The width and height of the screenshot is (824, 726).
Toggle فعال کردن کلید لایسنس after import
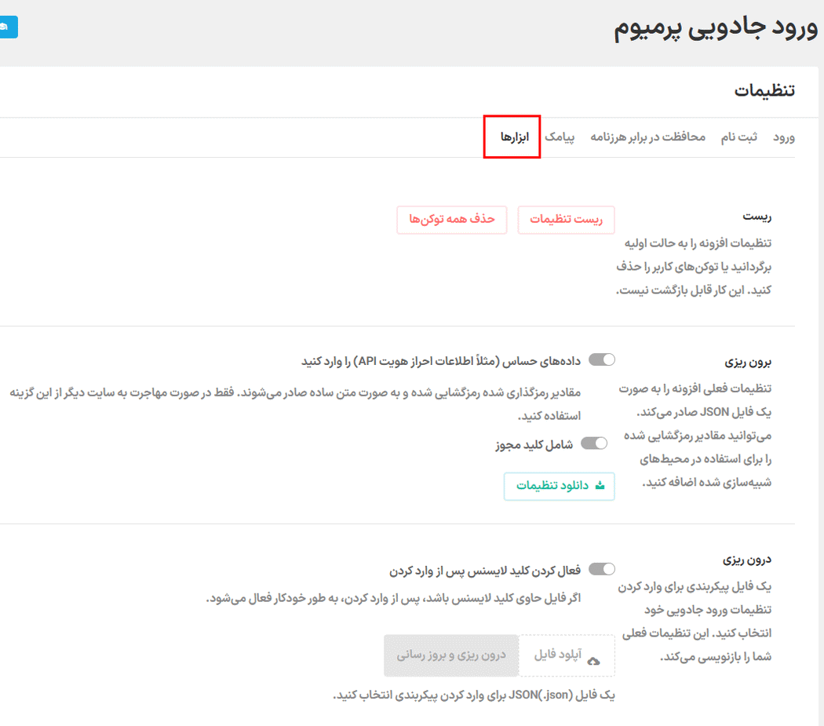coord(602,568)
